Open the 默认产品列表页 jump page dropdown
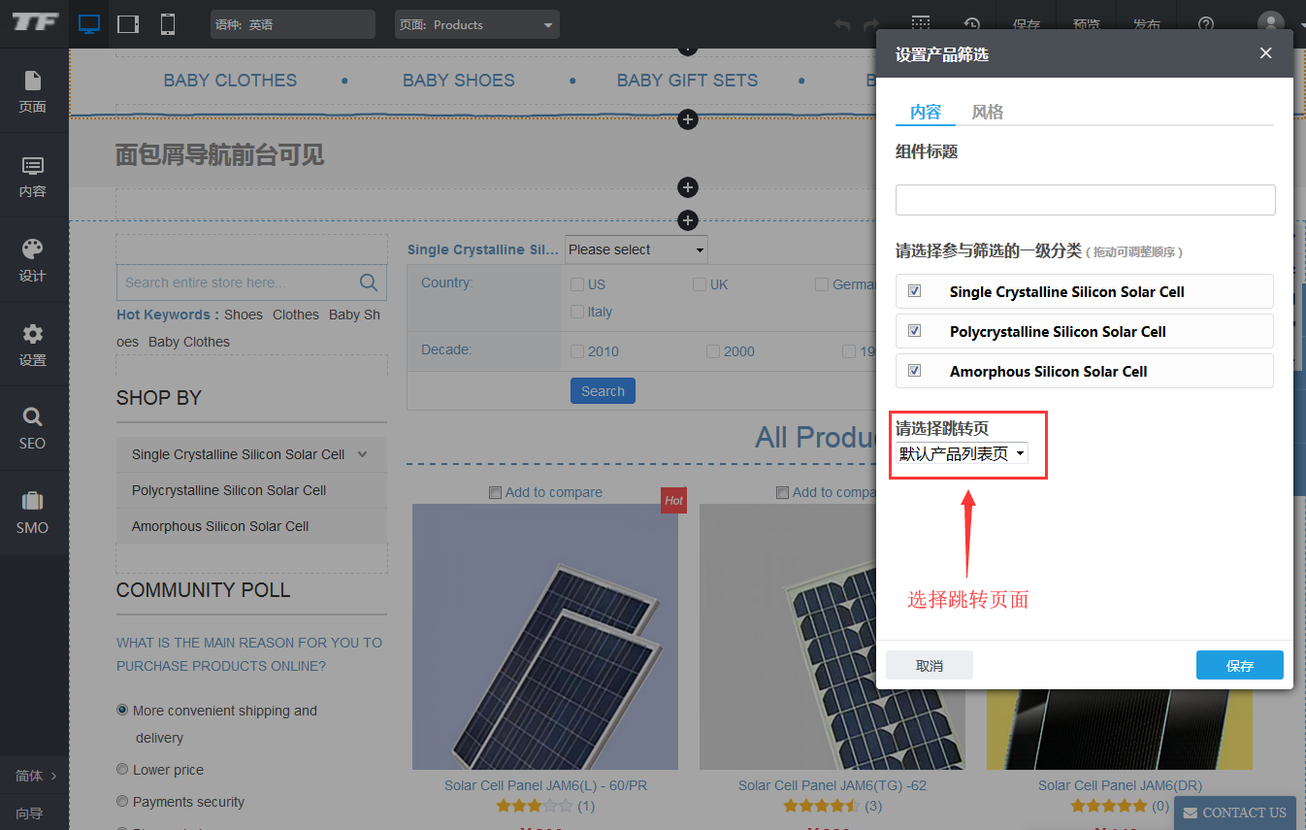This screenshot has height=830, width=1306. (x=962, y=453)
